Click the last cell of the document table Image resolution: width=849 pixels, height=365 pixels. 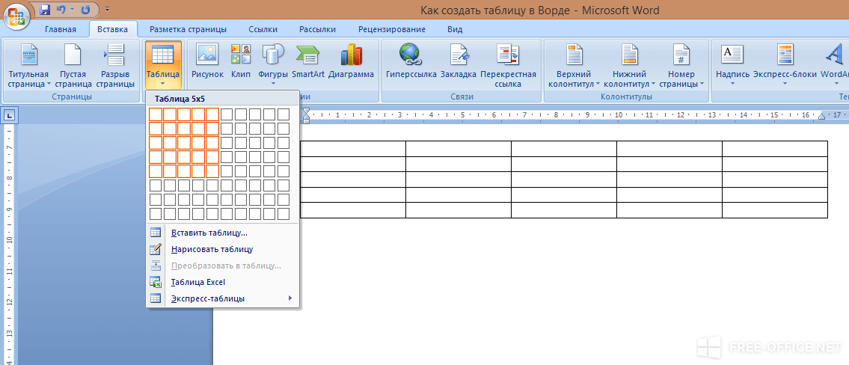pyautogui.click(x=775, y=210)
